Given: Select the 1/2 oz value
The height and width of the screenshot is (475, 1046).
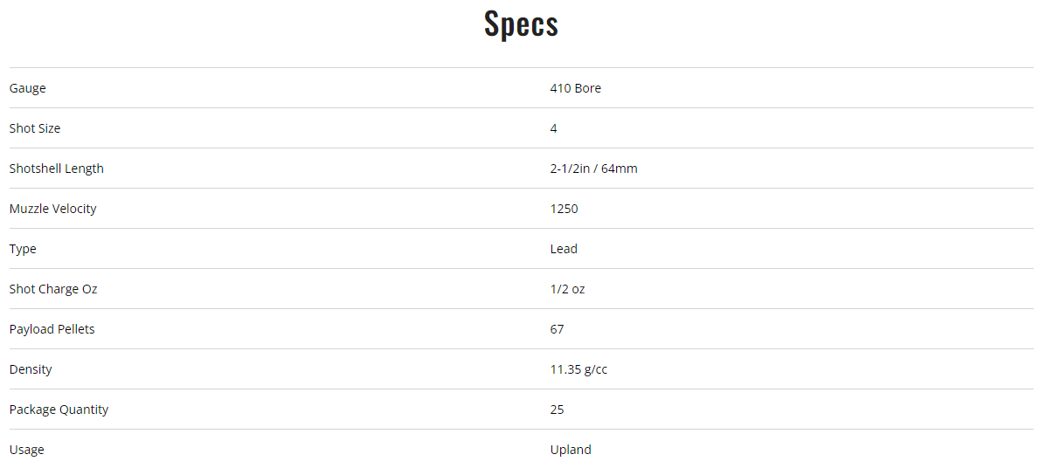Looking at the screenshot, I should (567, 289).
